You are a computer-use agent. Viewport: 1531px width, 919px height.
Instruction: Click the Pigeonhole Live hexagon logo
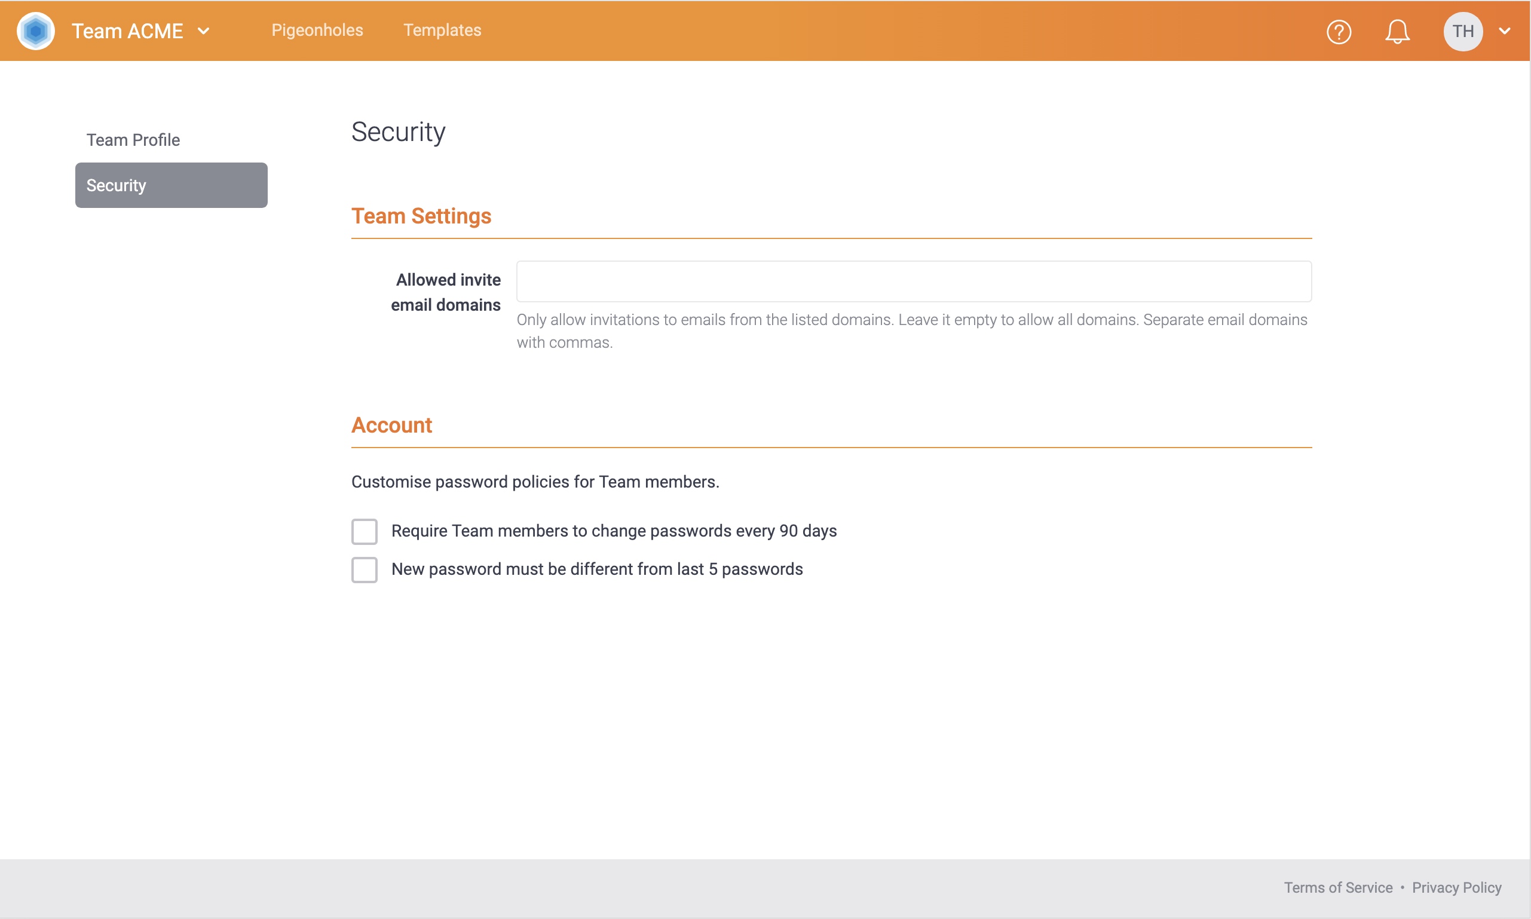(x=35, y=30)
